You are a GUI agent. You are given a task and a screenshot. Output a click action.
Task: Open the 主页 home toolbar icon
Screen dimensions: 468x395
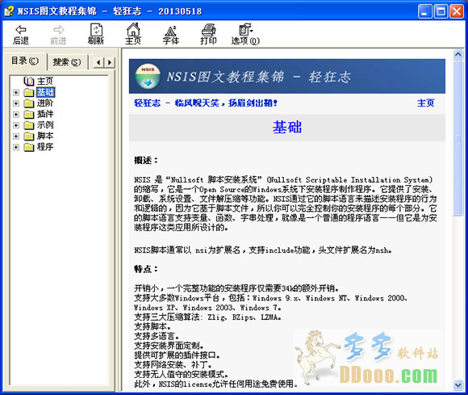point(133,30)
